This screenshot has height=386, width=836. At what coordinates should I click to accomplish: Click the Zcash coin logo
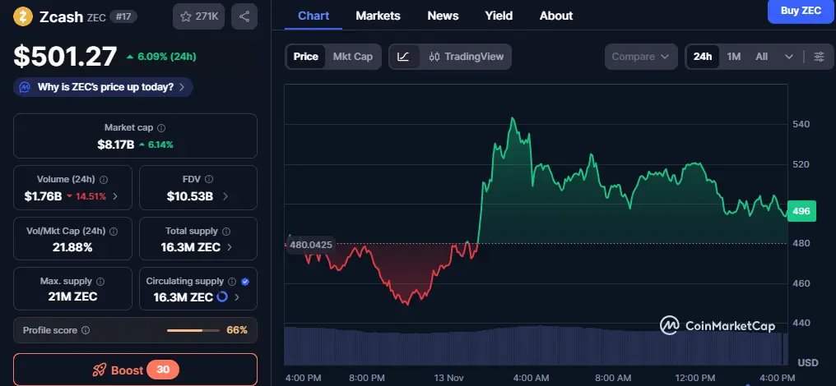(24, 16)
